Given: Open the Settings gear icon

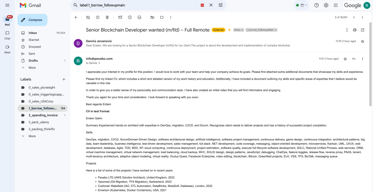Looking at the screenshot, I should (326, 5).
